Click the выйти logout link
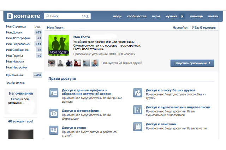The image size is (226, 150). pos(213,16)
